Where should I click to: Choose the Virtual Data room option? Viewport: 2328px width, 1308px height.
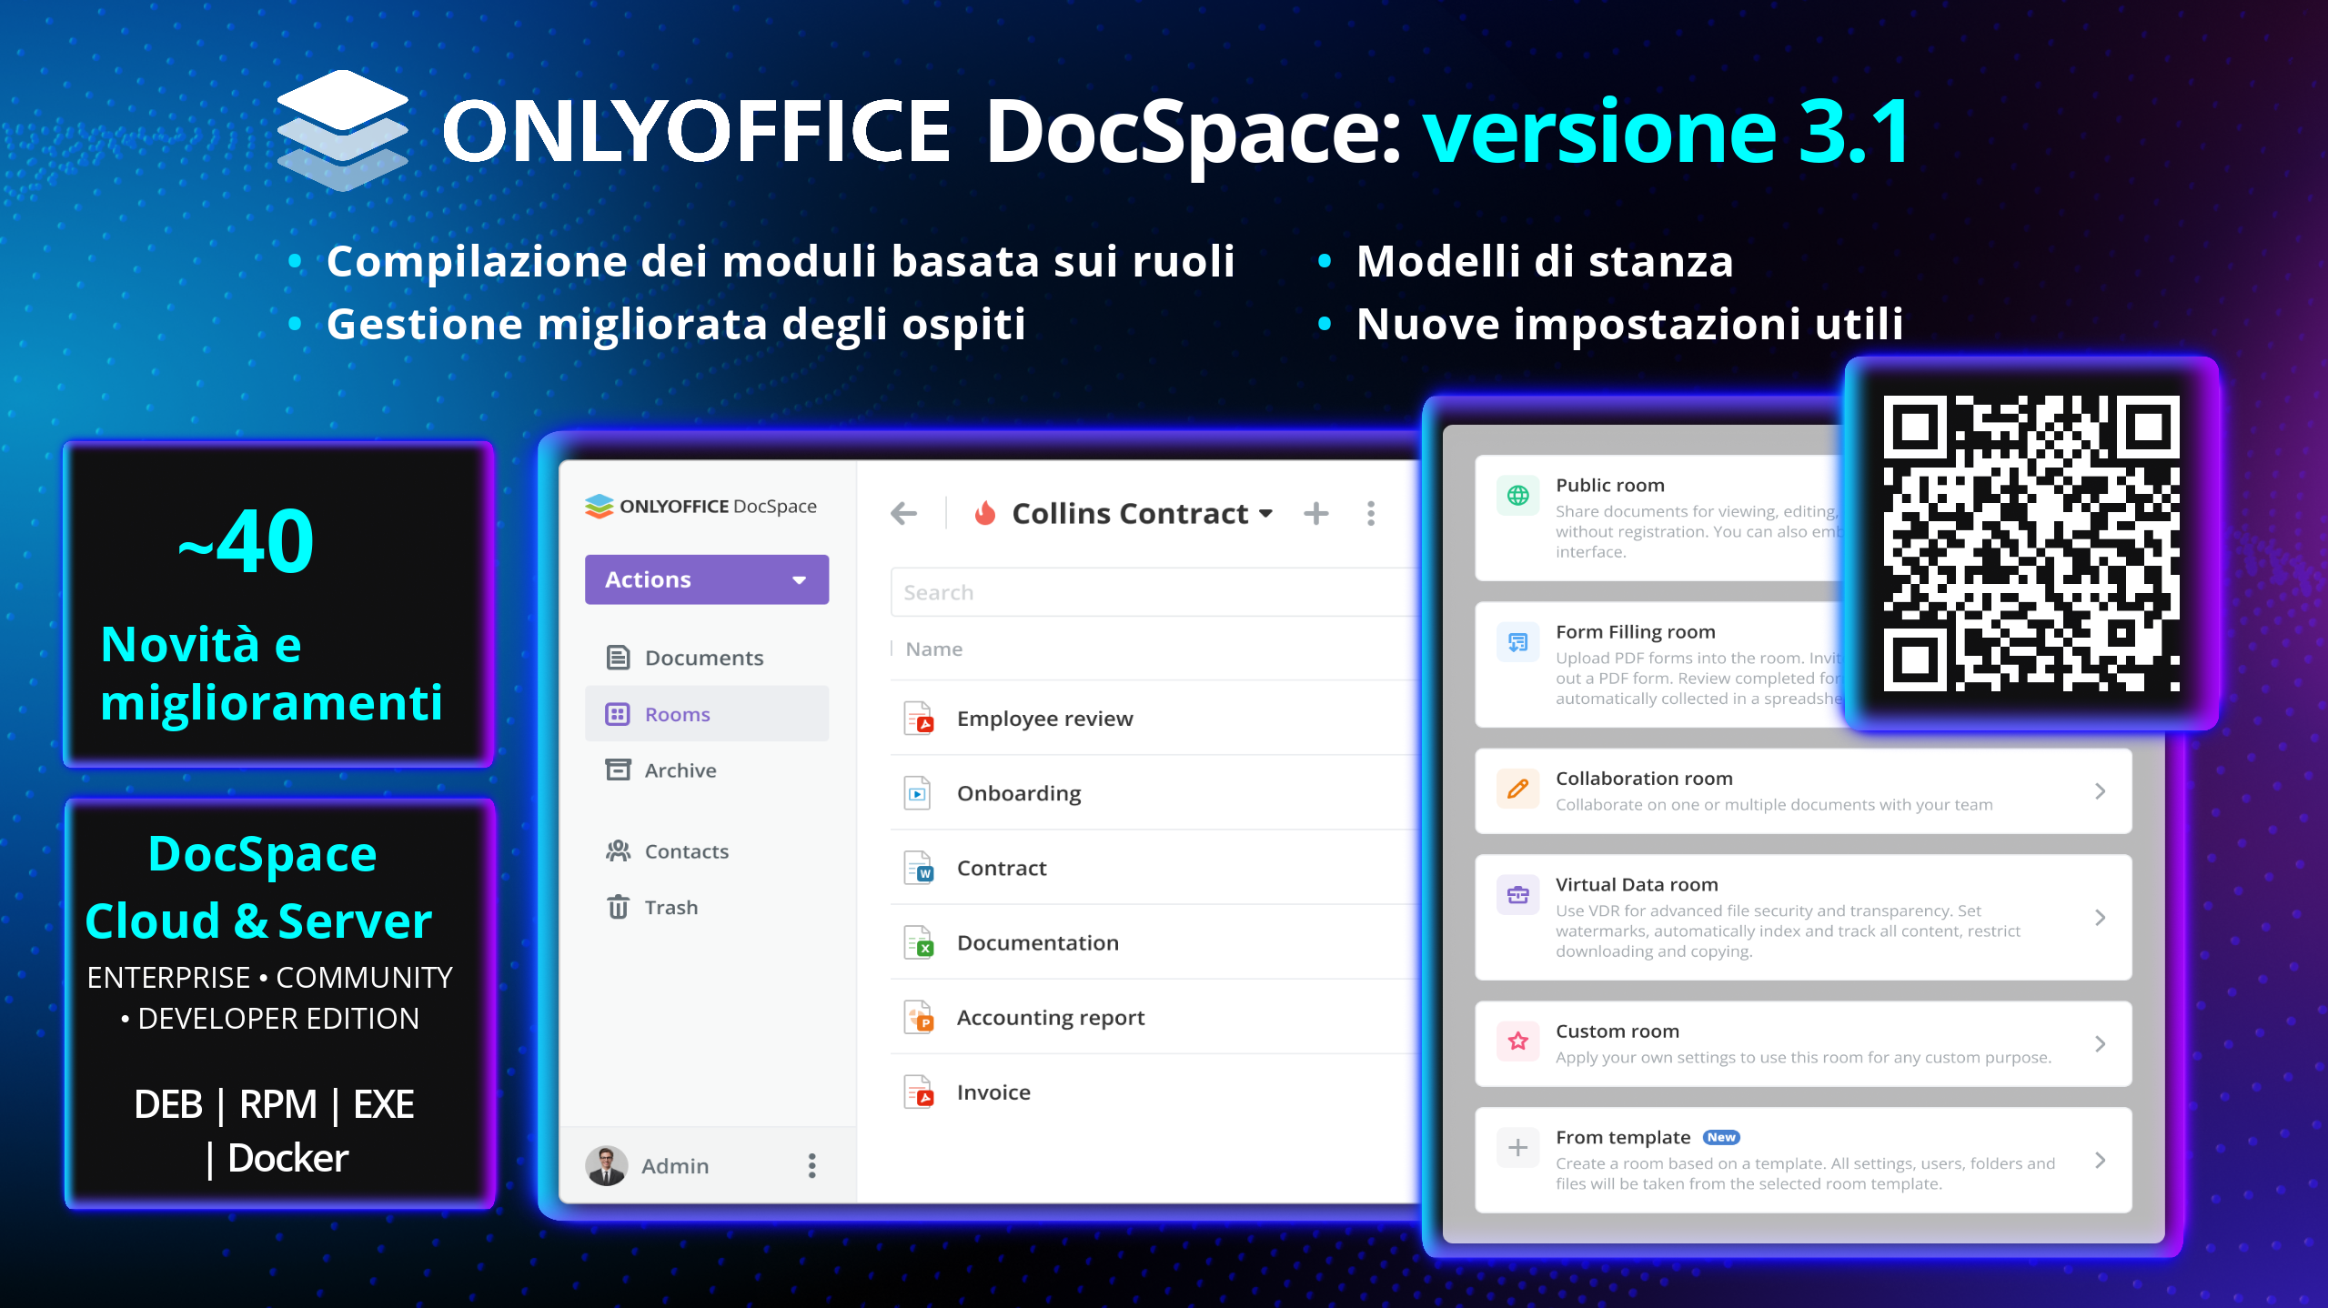point(1803,917)
